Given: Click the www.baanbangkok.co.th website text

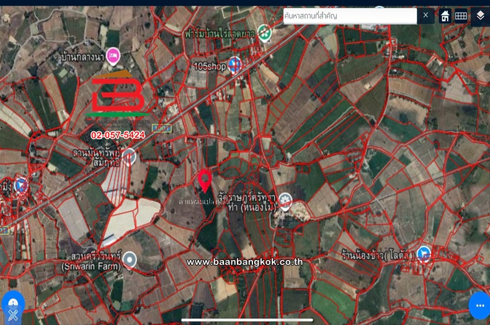Looking at the screenshot, I should [244, 262].
